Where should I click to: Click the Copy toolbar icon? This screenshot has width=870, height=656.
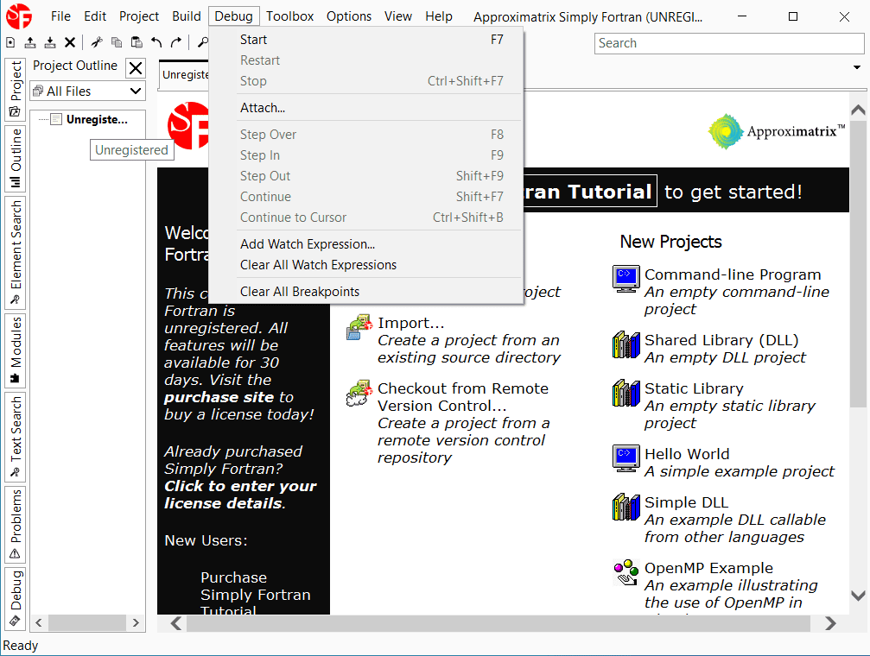[117, 42]
